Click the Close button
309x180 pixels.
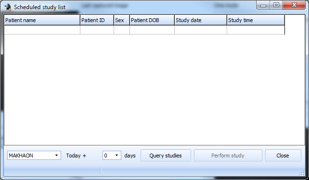pos(283,156)
